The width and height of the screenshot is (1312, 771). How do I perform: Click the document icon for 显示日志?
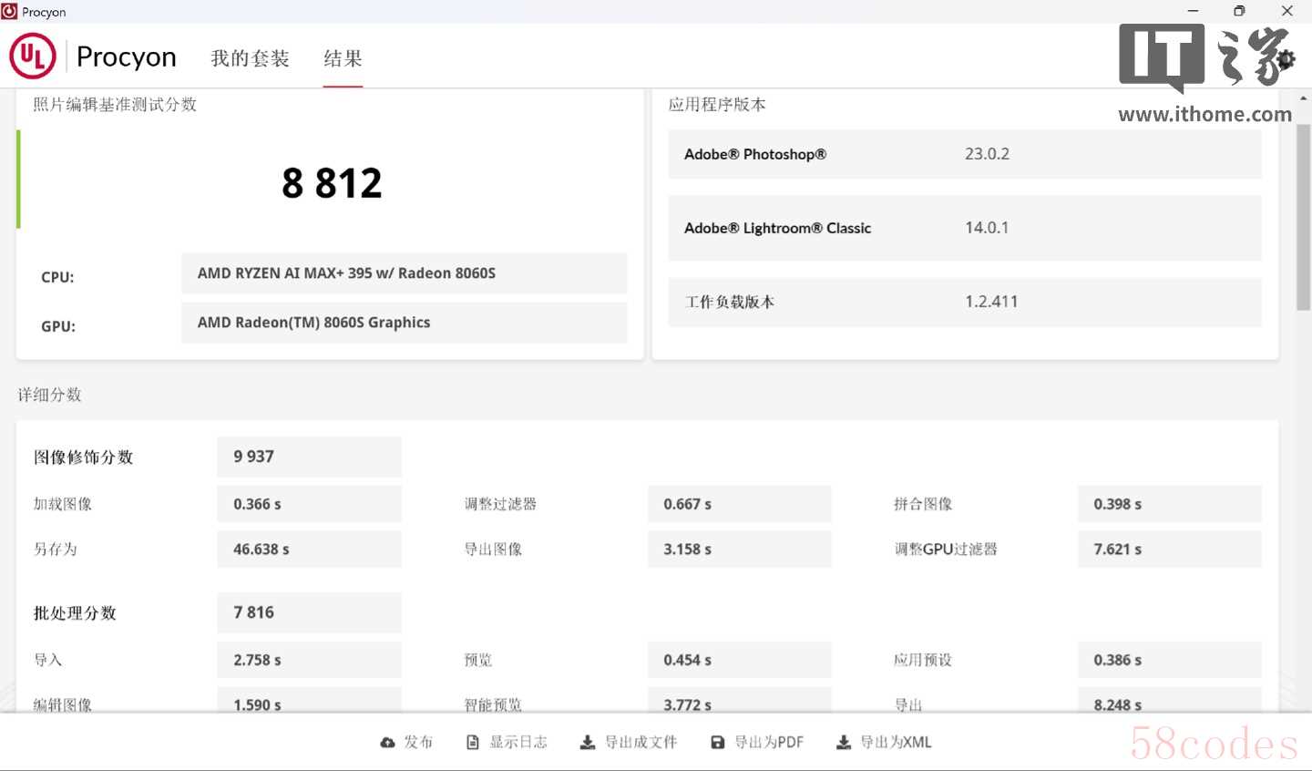[x=473, y=743]
